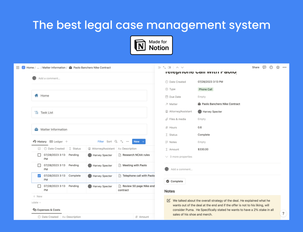Check the Research NCAA rules row
Screen dimensions: 303x232
pos(39,155)
